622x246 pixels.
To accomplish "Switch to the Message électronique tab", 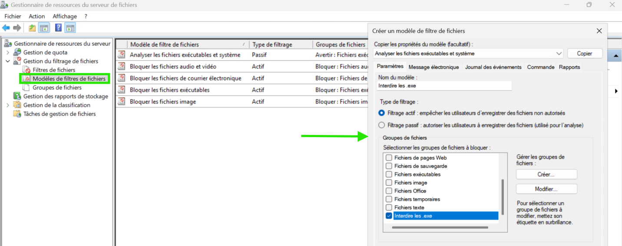I will click(433, 67).
